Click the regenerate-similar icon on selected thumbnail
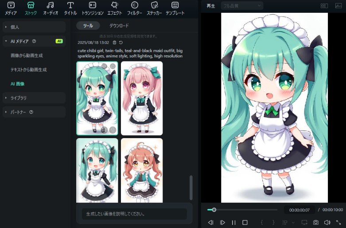The height and width of the screenshot is (228, 346). tap(104, 130)
